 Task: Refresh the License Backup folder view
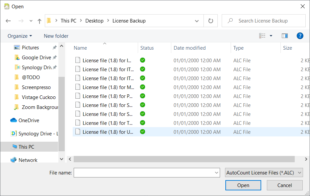tap(210, 21)
